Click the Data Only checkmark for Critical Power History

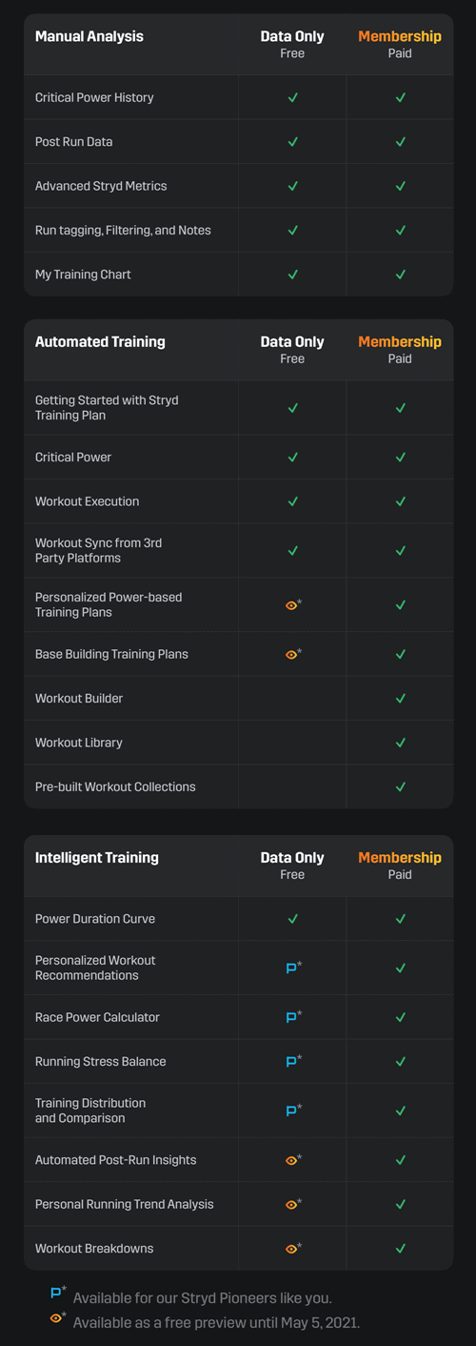pyautogui.click(x=293, y=97)
